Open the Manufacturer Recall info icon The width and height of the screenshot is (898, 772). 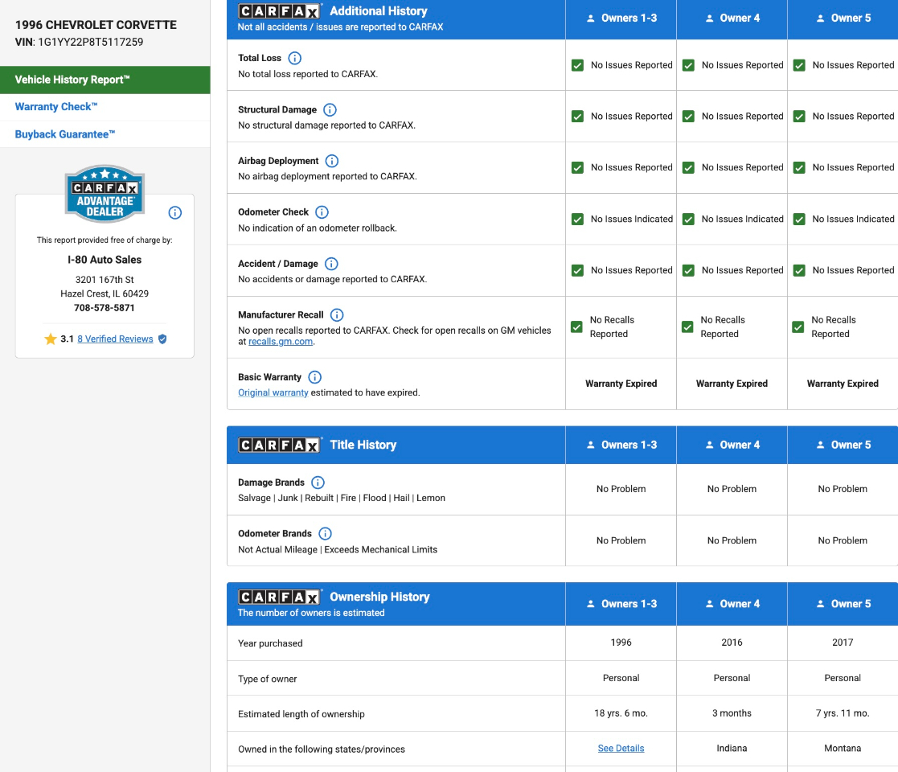tap(337, 315)
